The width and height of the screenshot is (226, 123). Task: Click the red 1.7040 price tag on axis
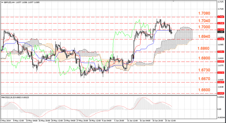[x=221, y=23]
